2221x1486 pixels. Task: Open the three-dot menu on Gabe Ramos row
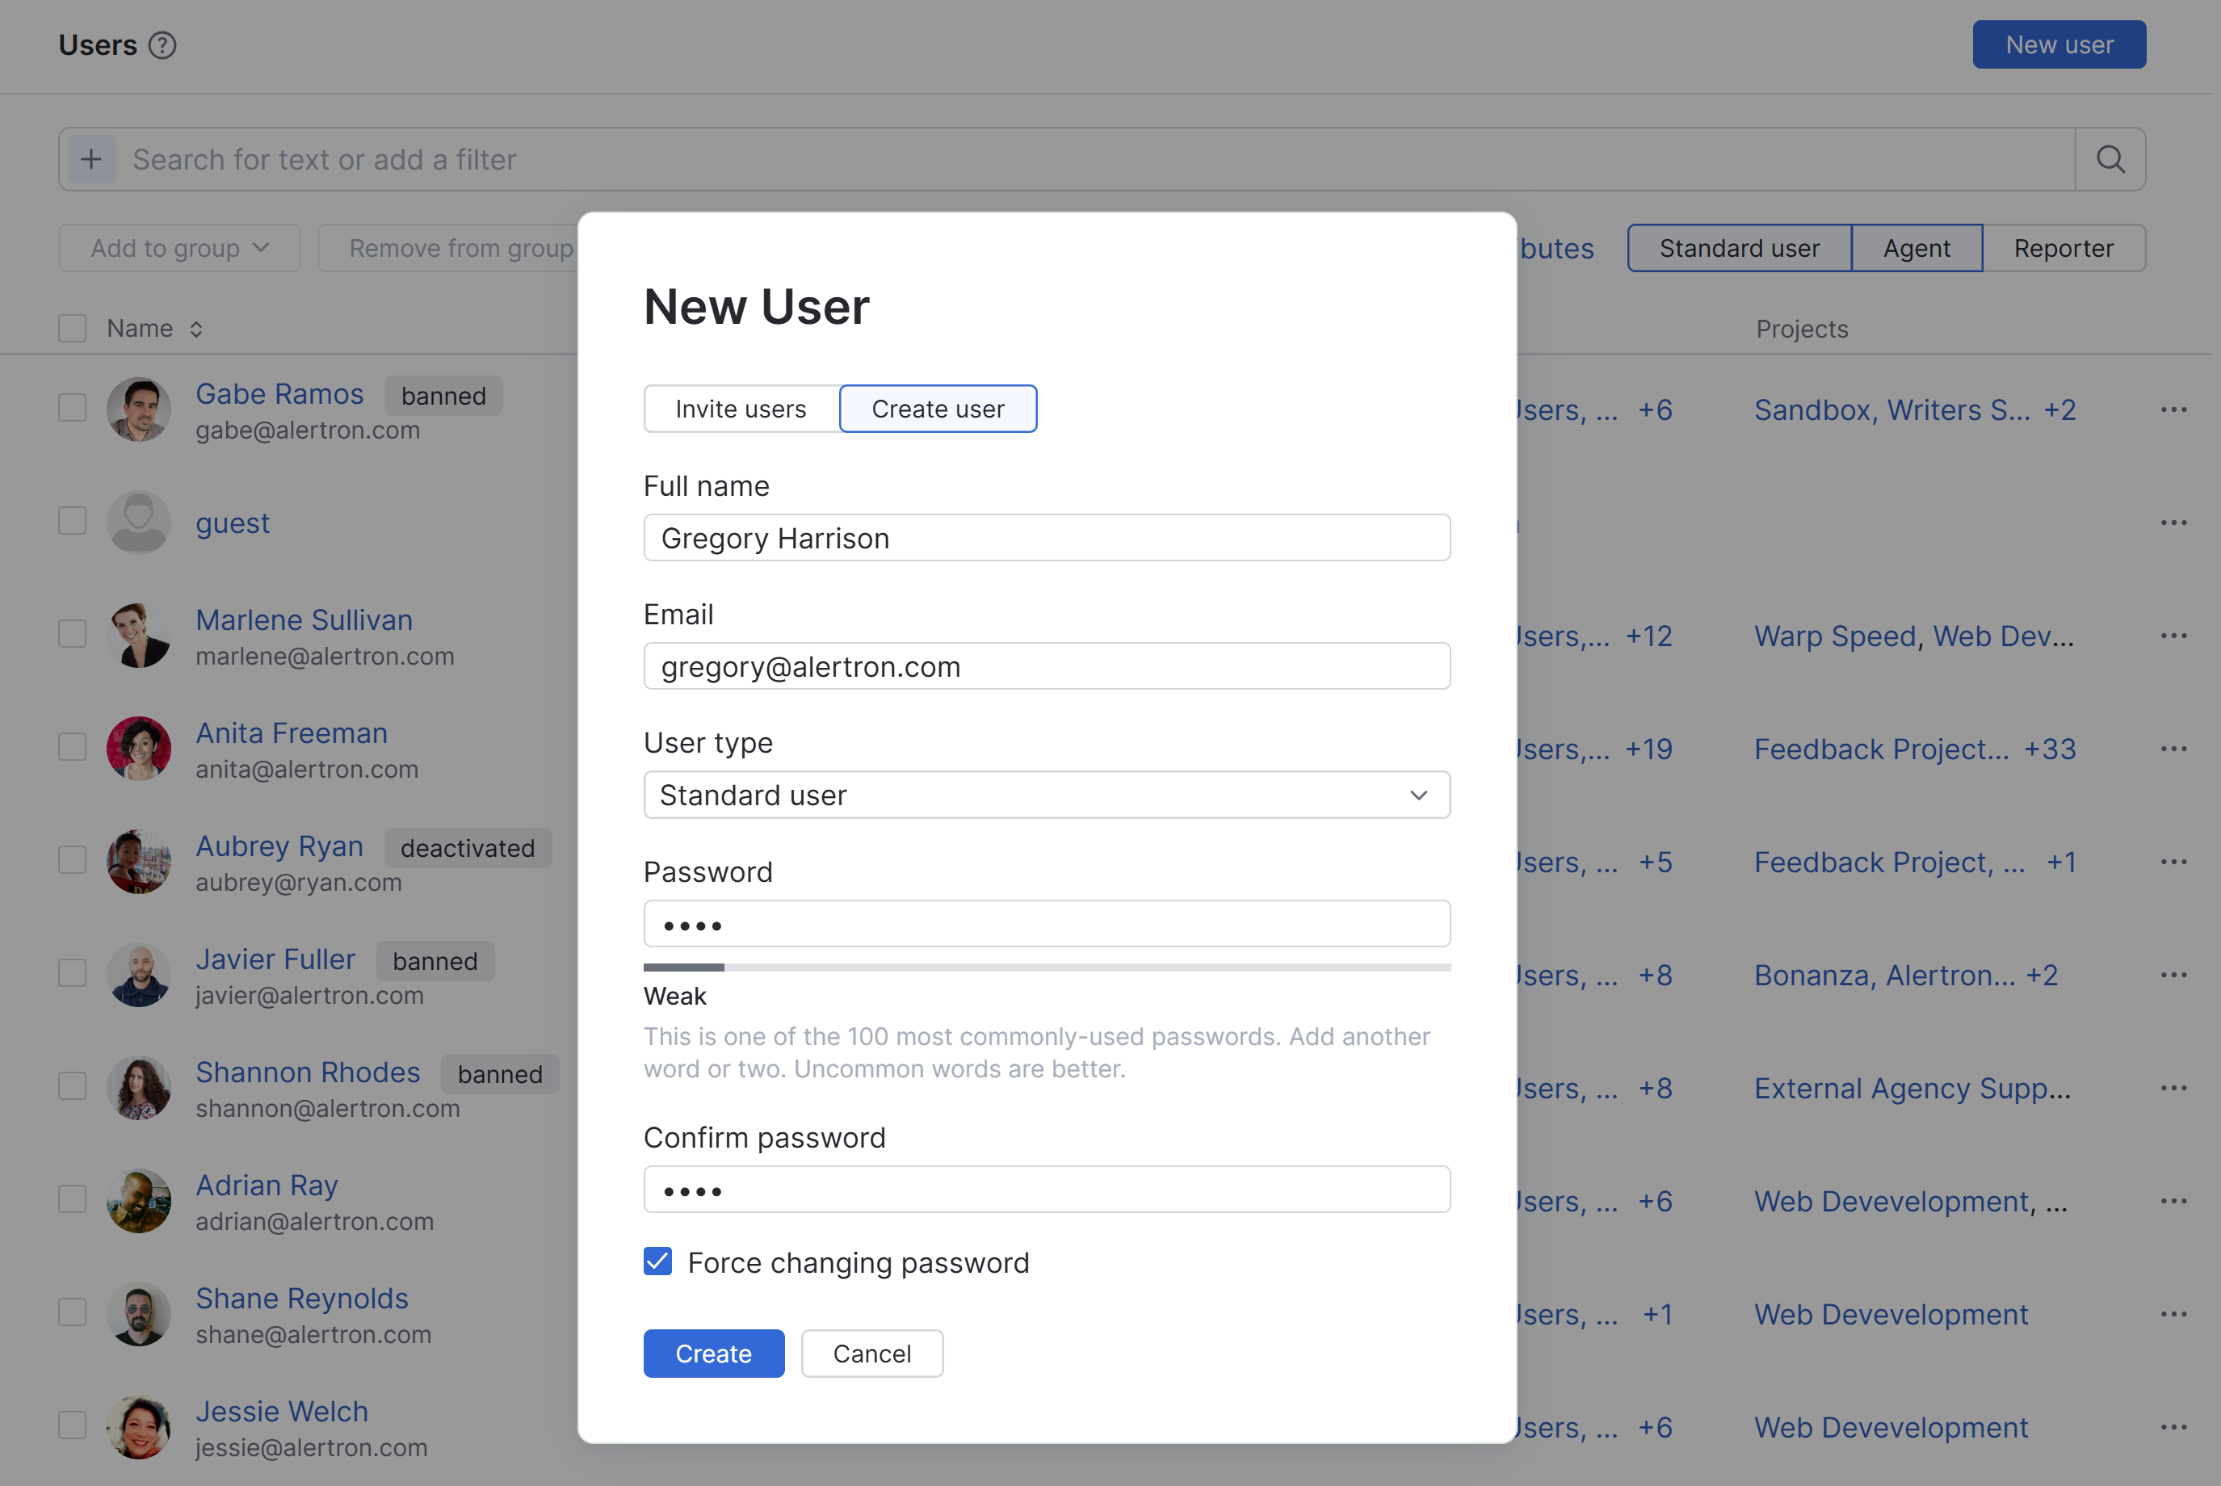[2175, 409]
